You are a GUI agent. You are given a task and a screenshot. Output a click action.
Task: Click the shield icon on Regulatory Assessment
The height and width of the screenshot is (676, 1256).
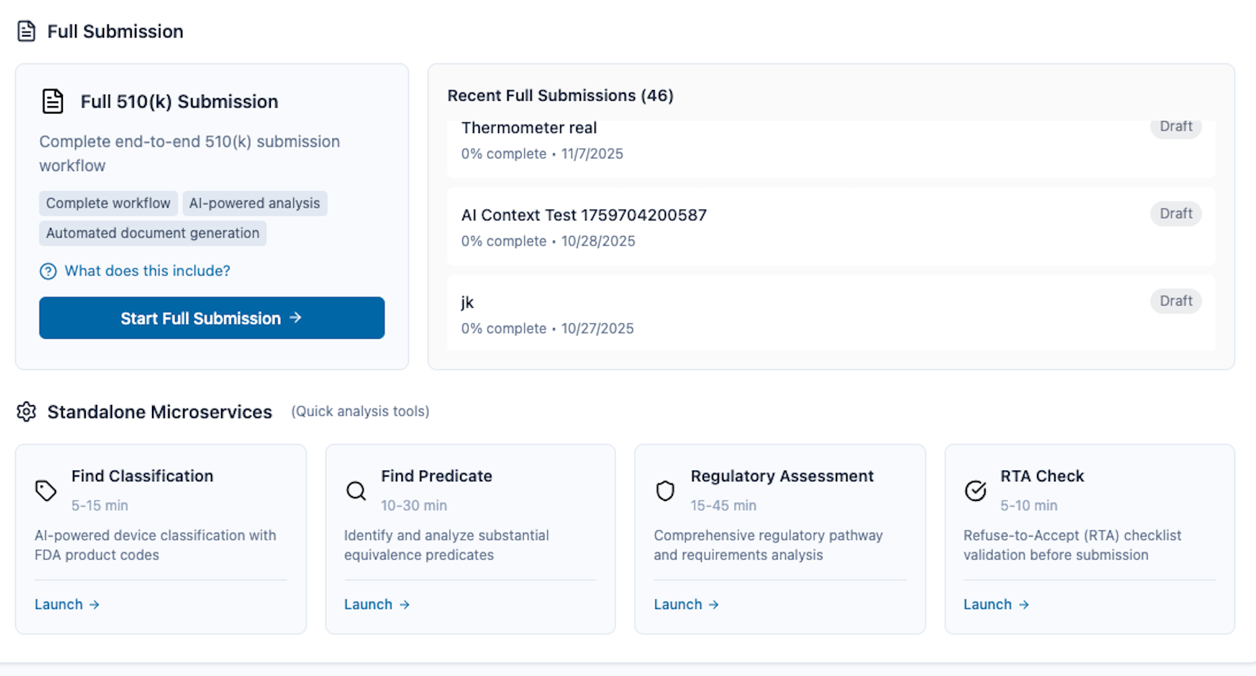tap(665, 491)
